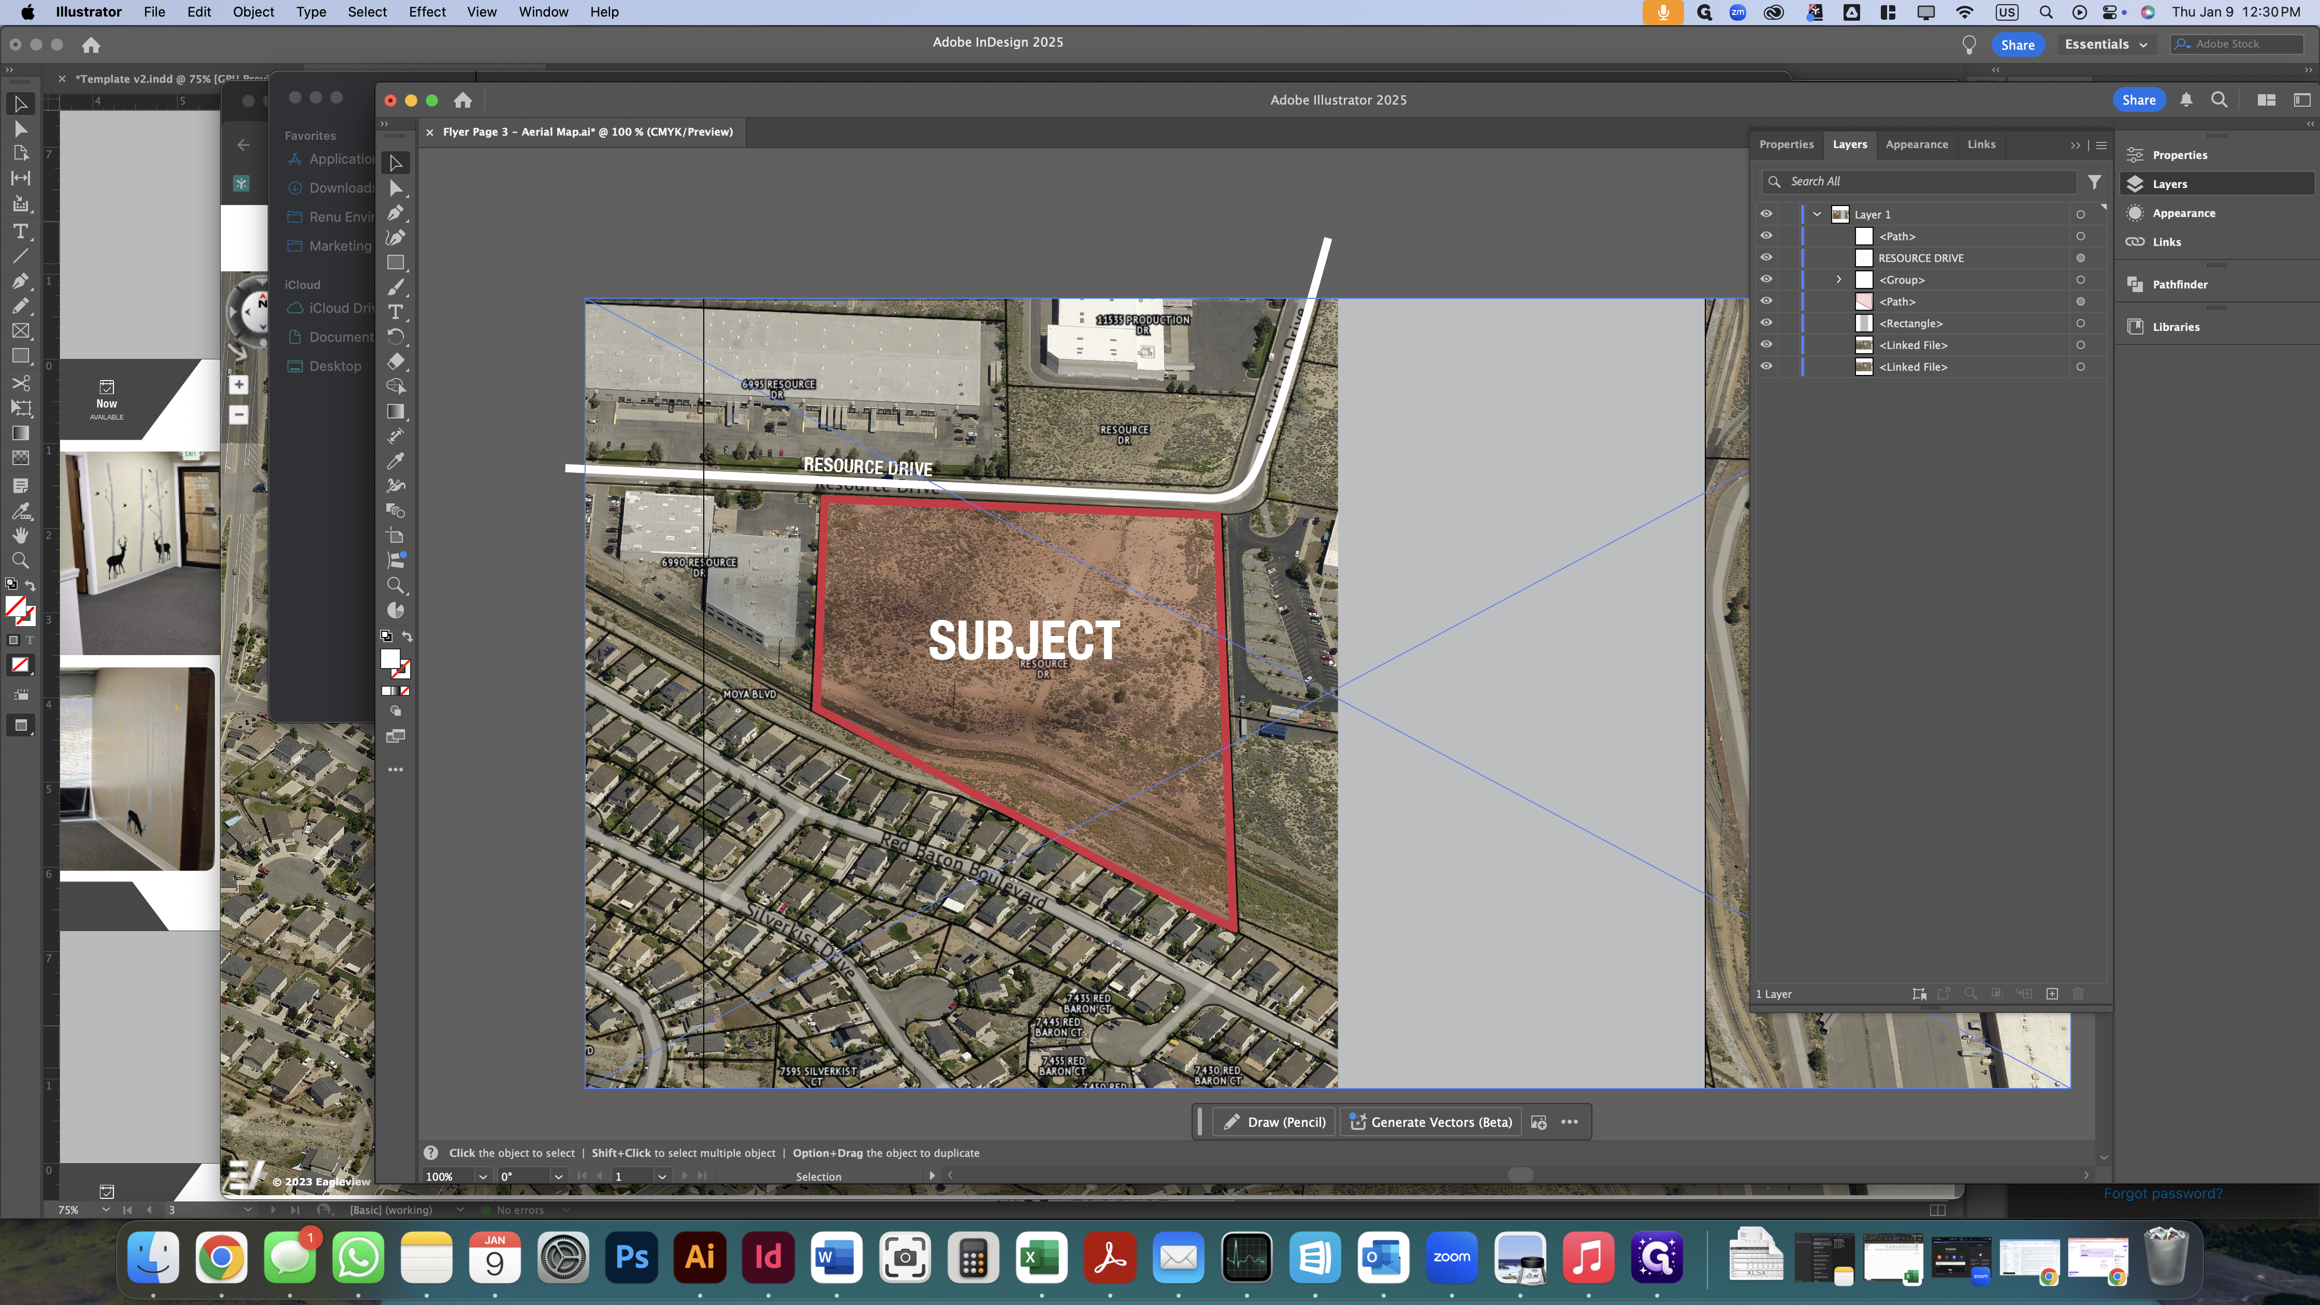Image resolution: width=2320 pixels, height=1305 pixels.
Task: Hide the <Rectangle> layer item
Action: coord(1766,323)
